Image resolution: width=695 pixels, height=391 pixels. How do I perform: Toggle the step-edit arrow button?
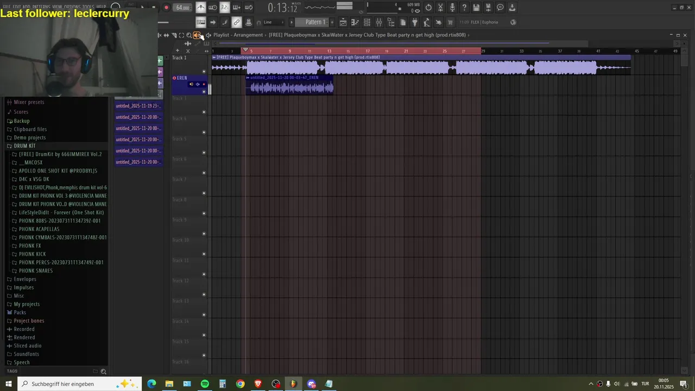[x=213, y=22]
